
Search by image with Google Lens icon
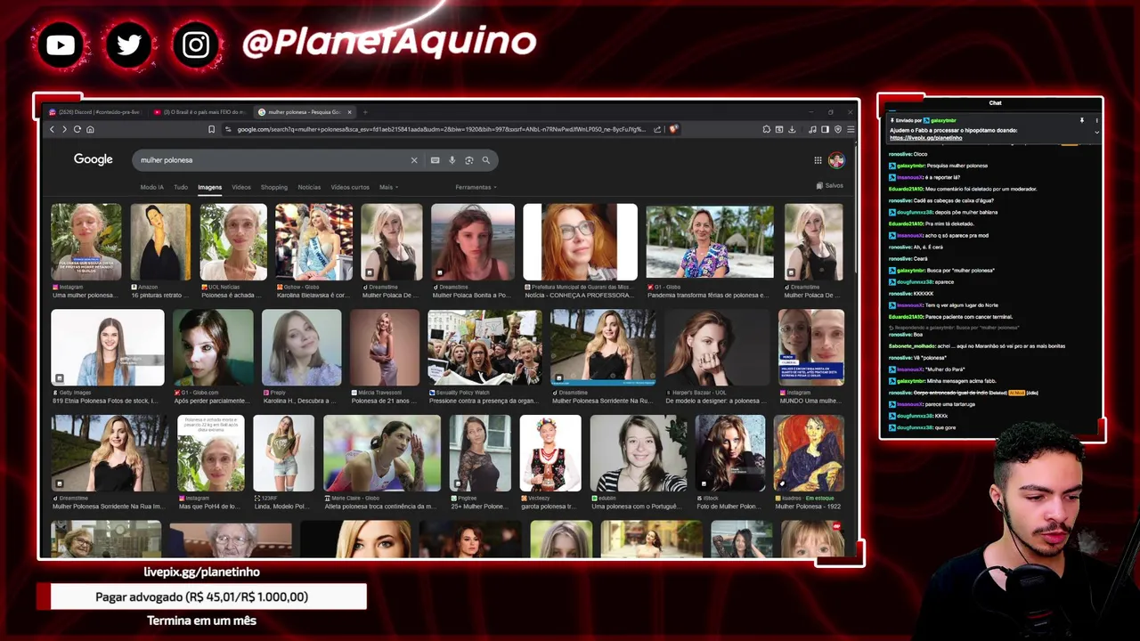[x=468, y=160]
